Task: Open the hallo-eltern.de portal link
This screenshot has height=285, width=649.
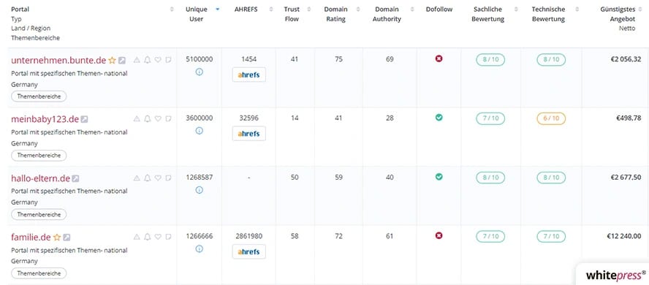Action: coord(41,178)
